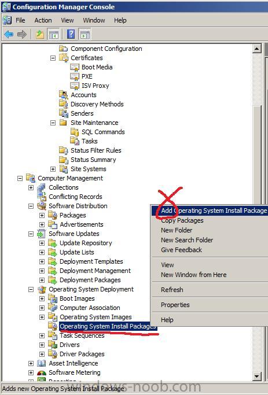Select the Boot Media certificate icon
Image resolution: width=268 pixels, height=395 pixels.
(x=75, y=67)
